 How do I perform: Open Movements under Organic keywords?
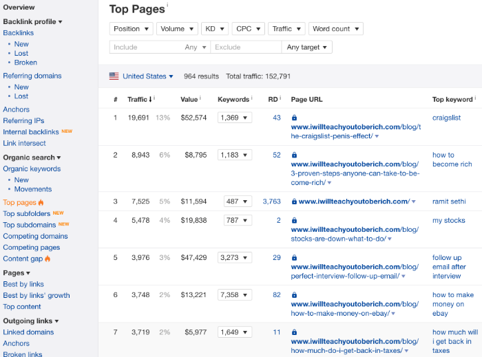33,189
